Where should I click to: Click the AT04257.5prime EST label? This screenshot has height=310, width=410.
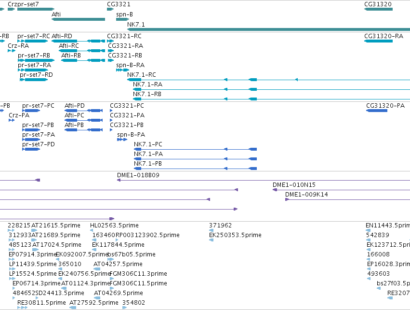[118, 264]
